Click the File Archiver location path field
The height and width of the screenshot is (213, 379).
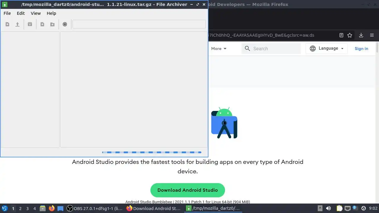click(x=139, y=24)
